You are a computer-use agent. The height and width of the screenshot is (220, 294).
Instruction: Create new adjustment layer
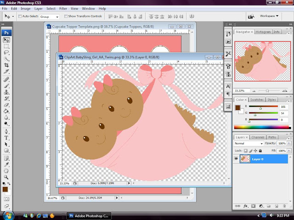pyautogui.click(x=261, y=206)
